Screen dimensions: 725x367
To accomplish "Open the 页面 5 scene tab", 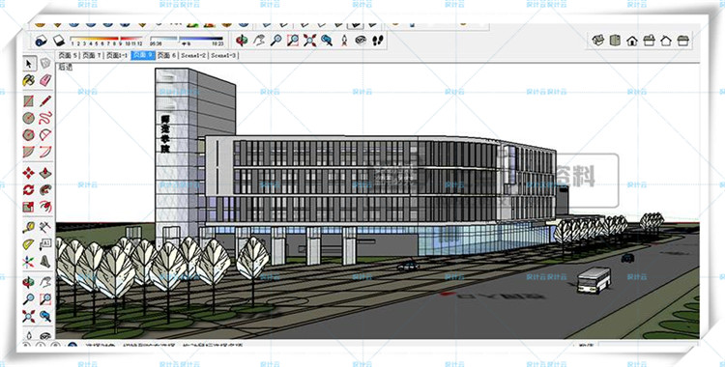I will (x=68, y=55).
